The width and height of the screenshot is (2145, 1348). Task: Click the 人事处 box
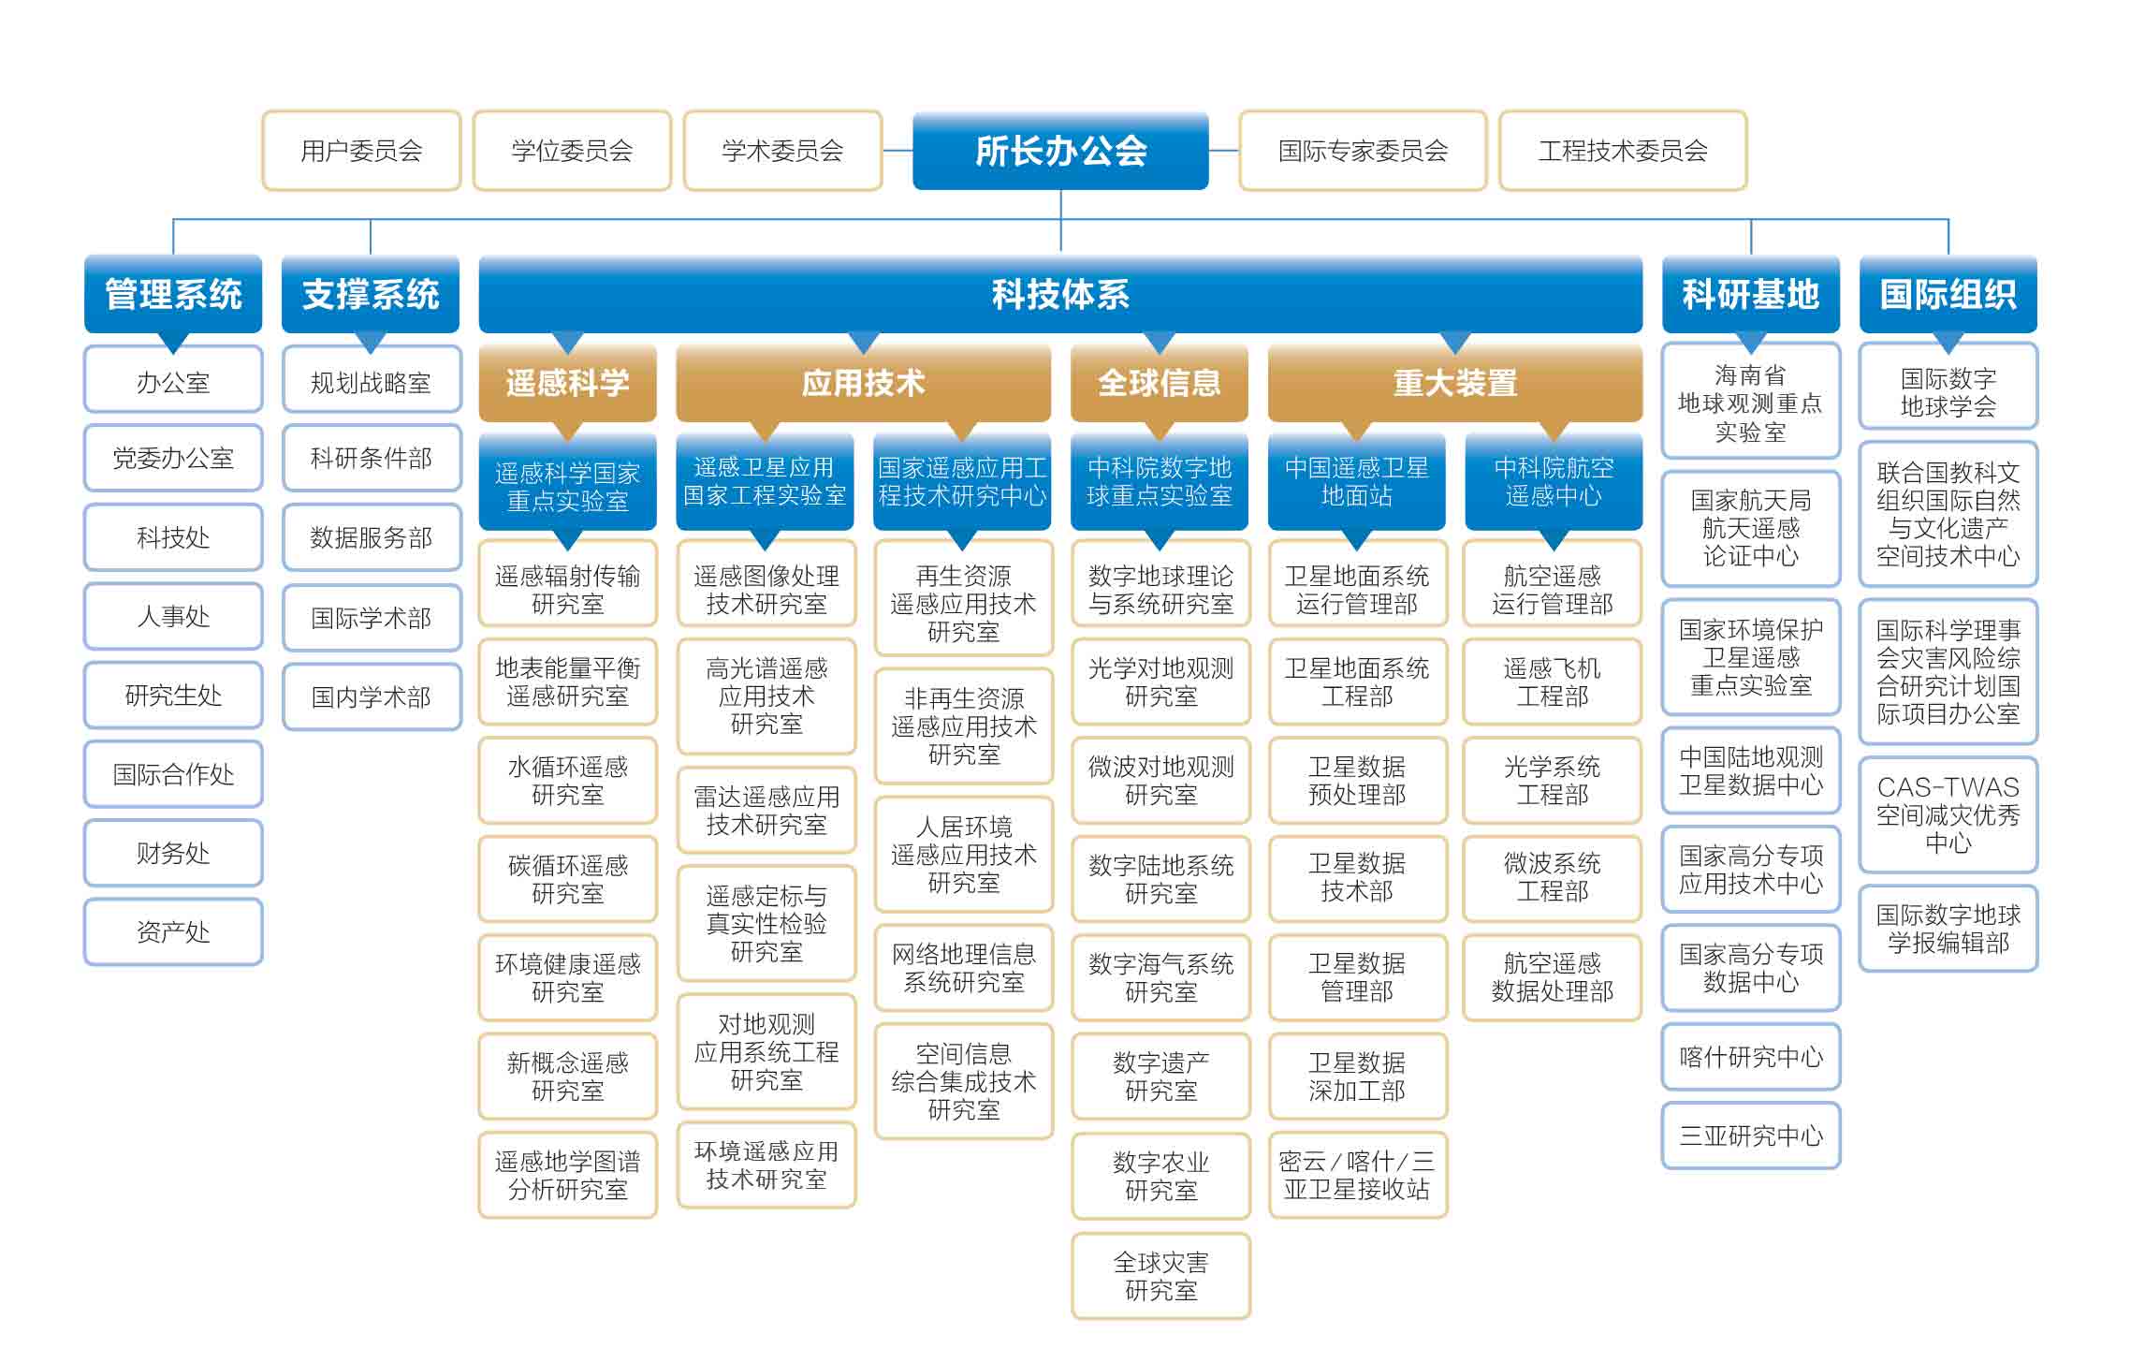(x=173, y=616)
